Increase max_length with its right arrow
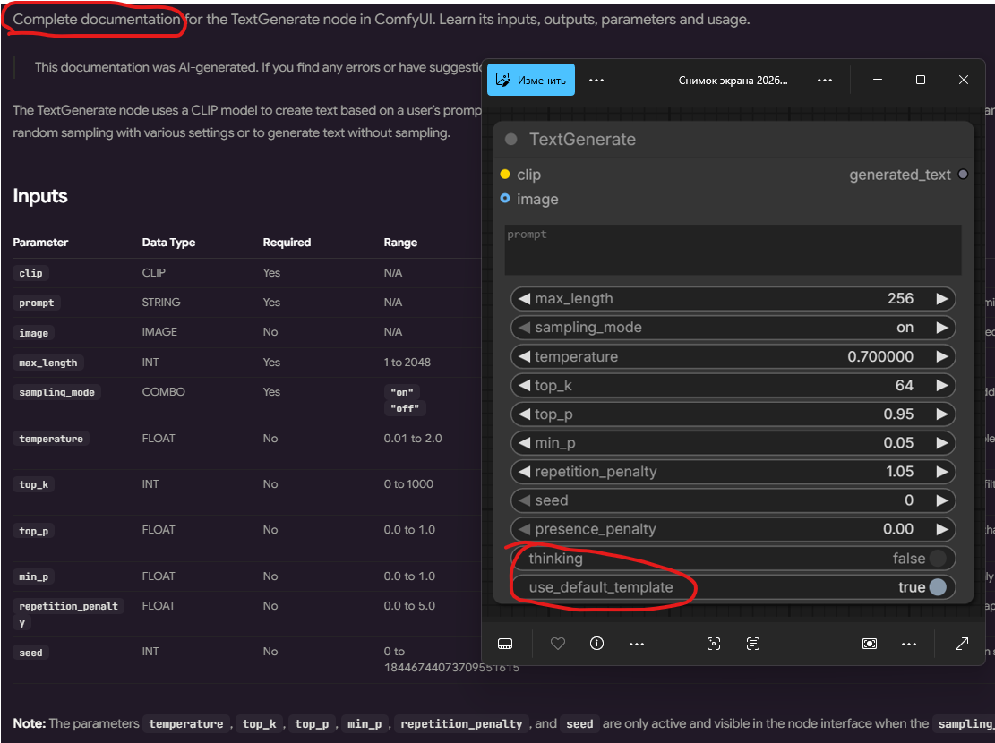Image resolution: width=995 pixels, height=743 pixels. click(941, 299)
